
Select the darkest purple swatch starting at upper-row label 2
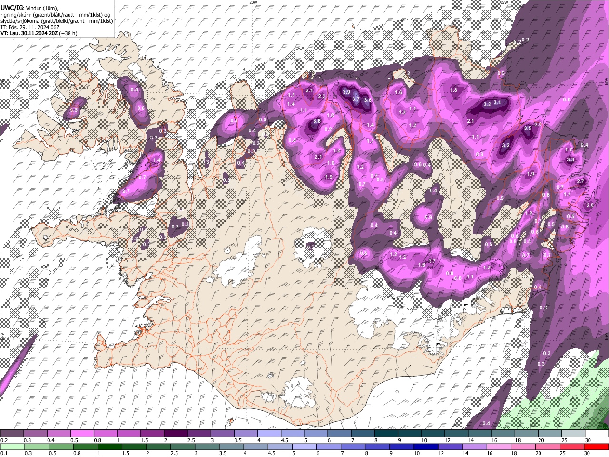tap(175, 434)
